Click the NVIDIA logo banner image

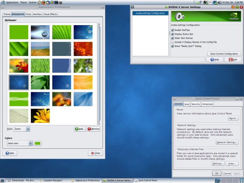(206, 16)
